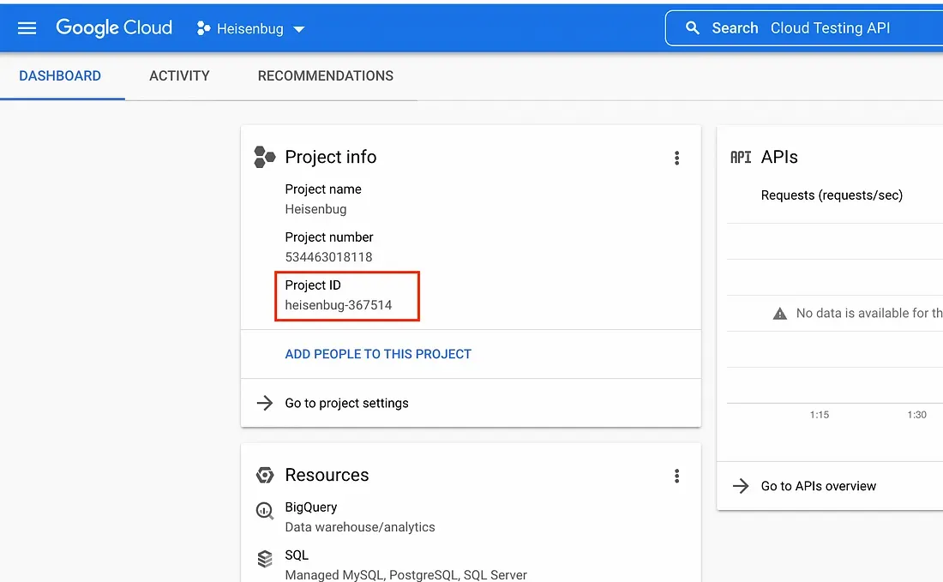Click Add People To This Project
Image resolution: width=943 pixels, height=582 pixels.
[378, 354]
